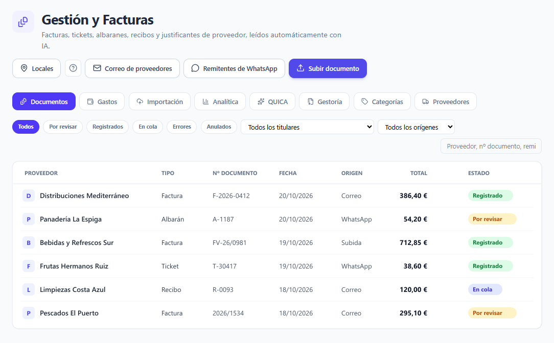The height and width of the screenshot is (343, 554).
Task: Click the cloud upload icon in Importación tab
Action: click(140, 102)
